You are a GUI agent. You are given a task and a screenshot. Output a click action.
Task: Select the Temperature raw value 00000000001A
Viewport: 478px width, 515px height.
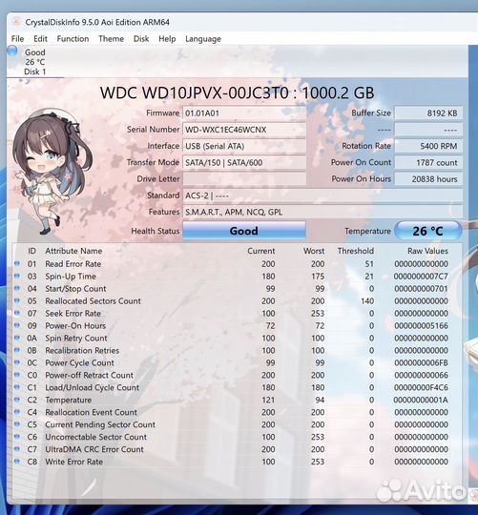tap(421, 400)
